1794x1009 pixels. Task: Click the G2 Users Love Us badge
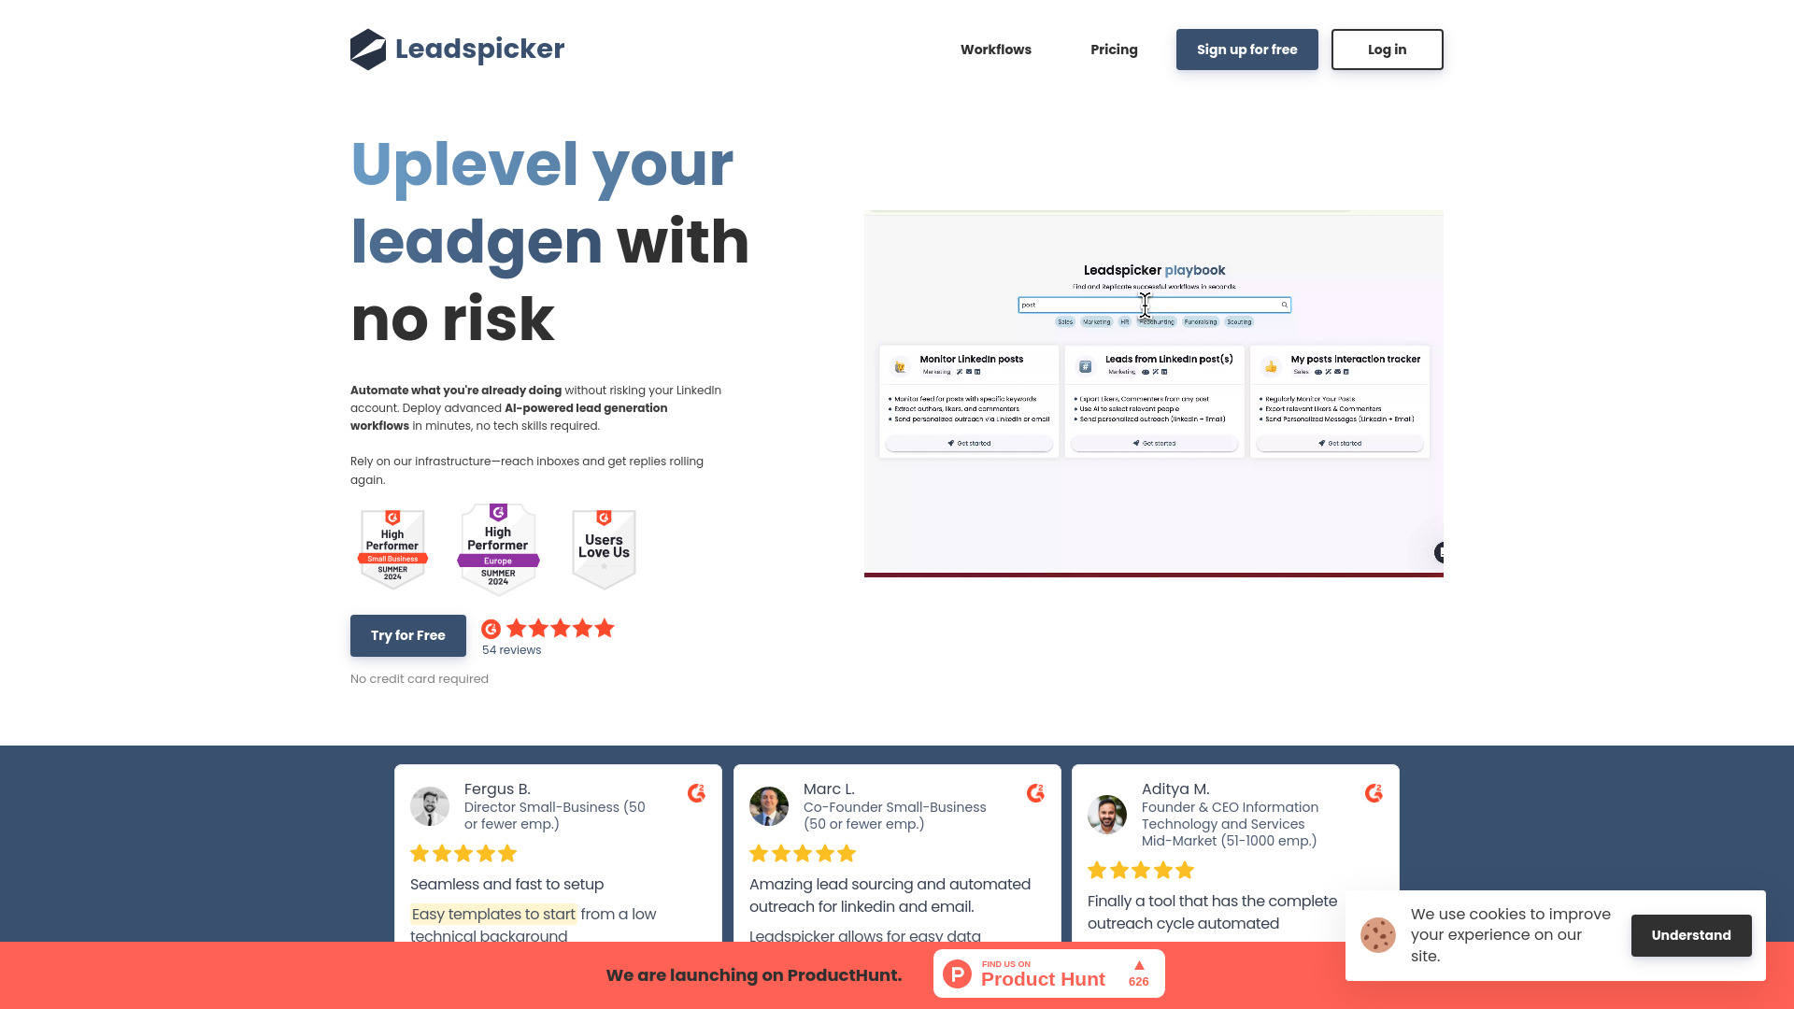click(x=603, y=545)
